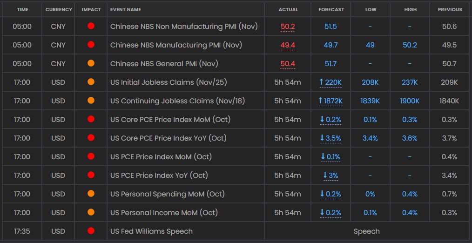
Task: Click the Previous column header
Action: pos(450,9)
